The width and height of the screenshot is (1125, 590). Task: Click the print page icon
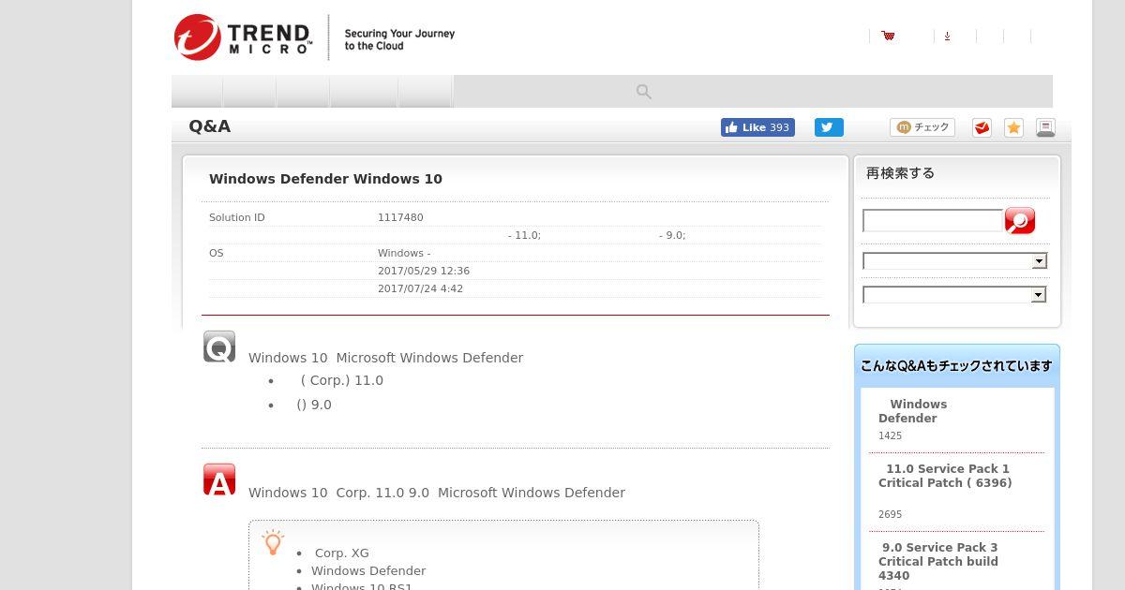[1045, 127]
